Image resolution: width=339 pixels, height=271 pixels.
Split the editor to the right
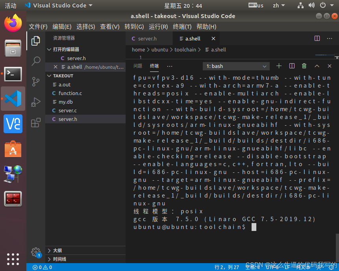(x=317, y=38)
